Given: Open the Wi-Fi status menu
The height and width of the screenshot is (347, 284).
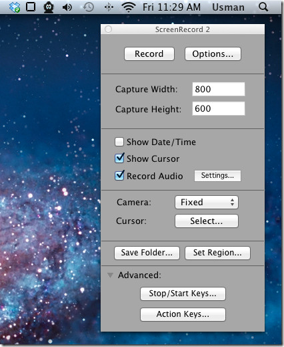Looking at the screenshot, I should tap(129, 7).
